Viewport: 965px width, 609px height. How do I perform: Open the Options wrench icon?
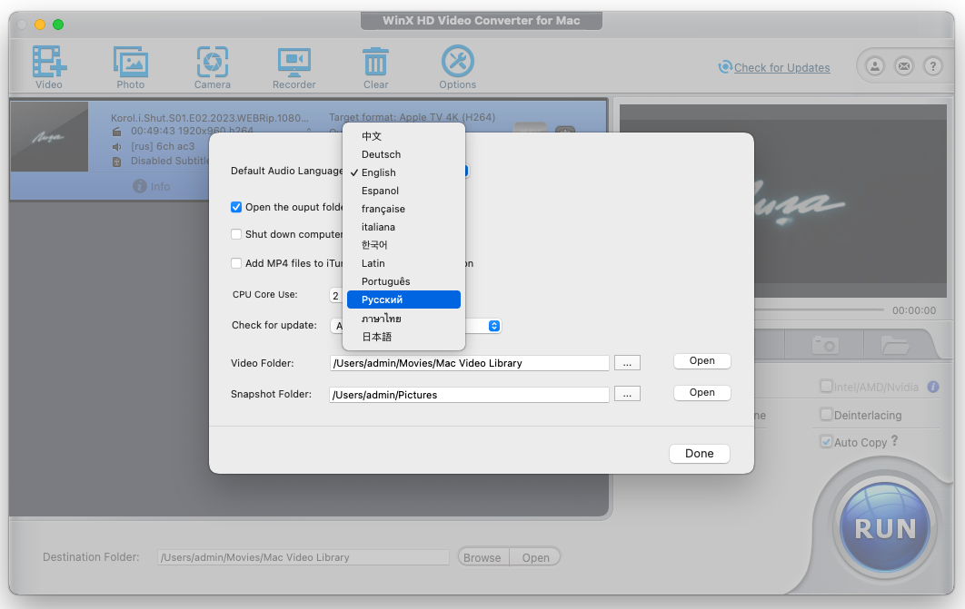click(x=458, y=61)
